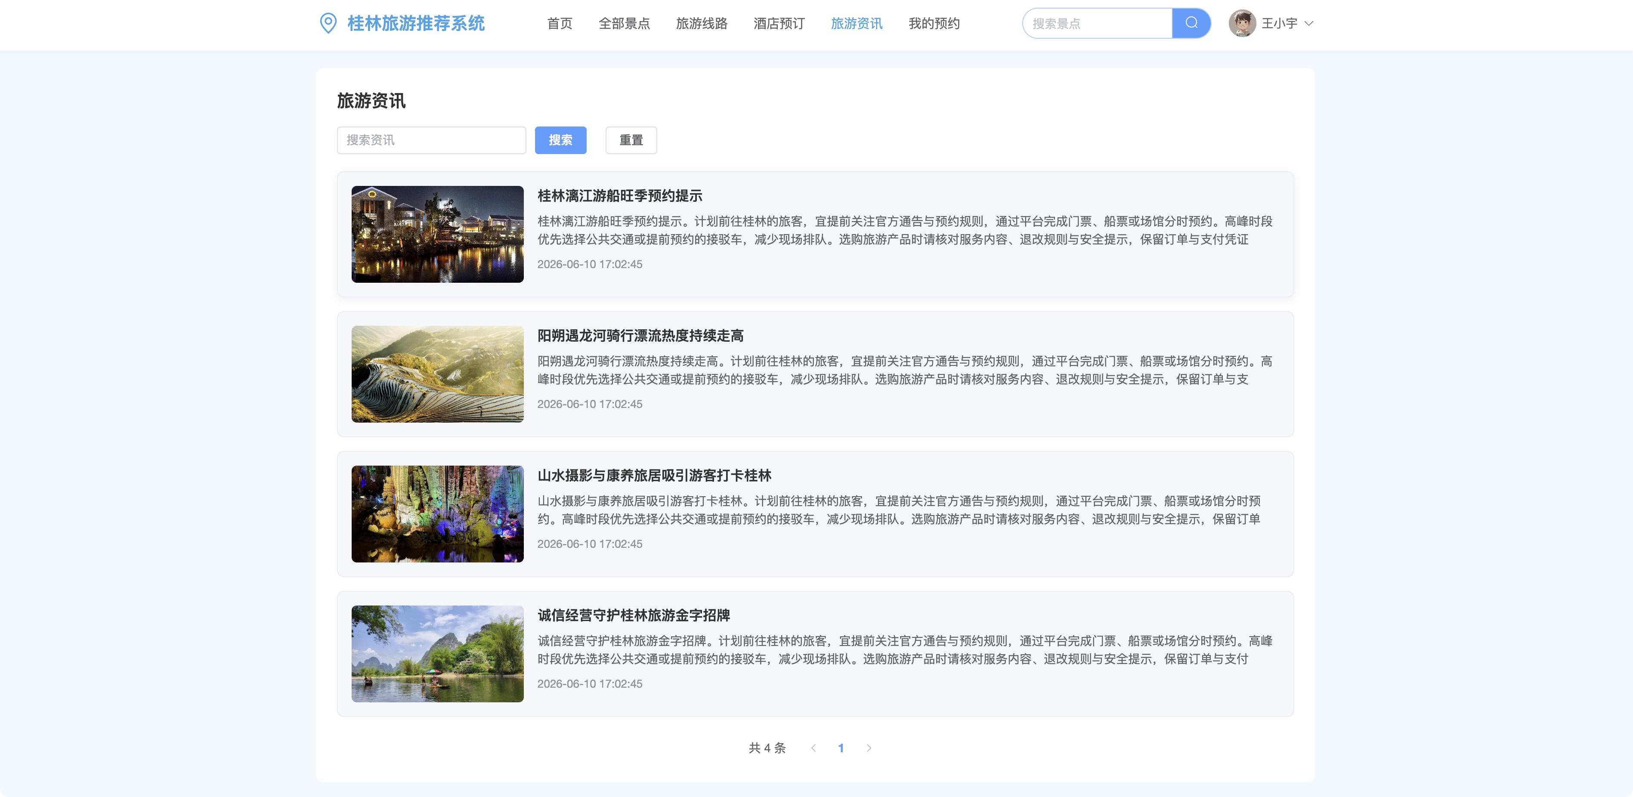Open the 全部景点 menu item

click(624, 24)
